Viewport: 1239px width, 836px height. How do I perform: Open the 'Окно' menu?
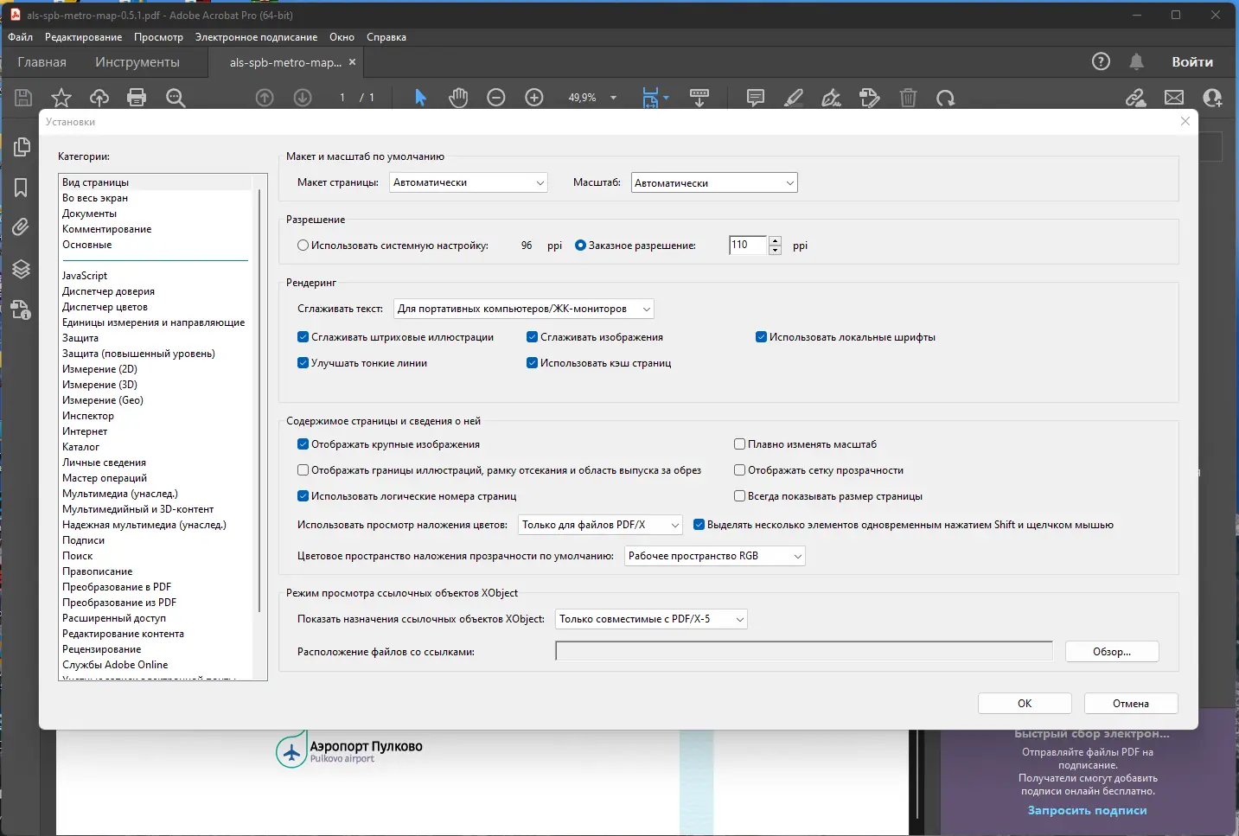click(342, 37)
